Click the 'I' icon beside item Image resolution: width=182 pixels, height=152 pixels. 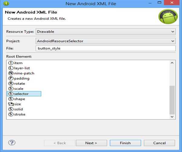coord(11,63)
